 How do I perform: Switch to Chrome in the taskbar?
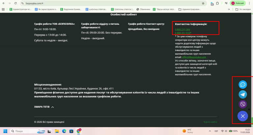[79, 131]
